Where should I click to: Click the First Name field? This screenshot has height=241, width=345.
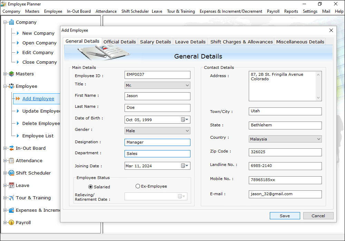point(157,96)
